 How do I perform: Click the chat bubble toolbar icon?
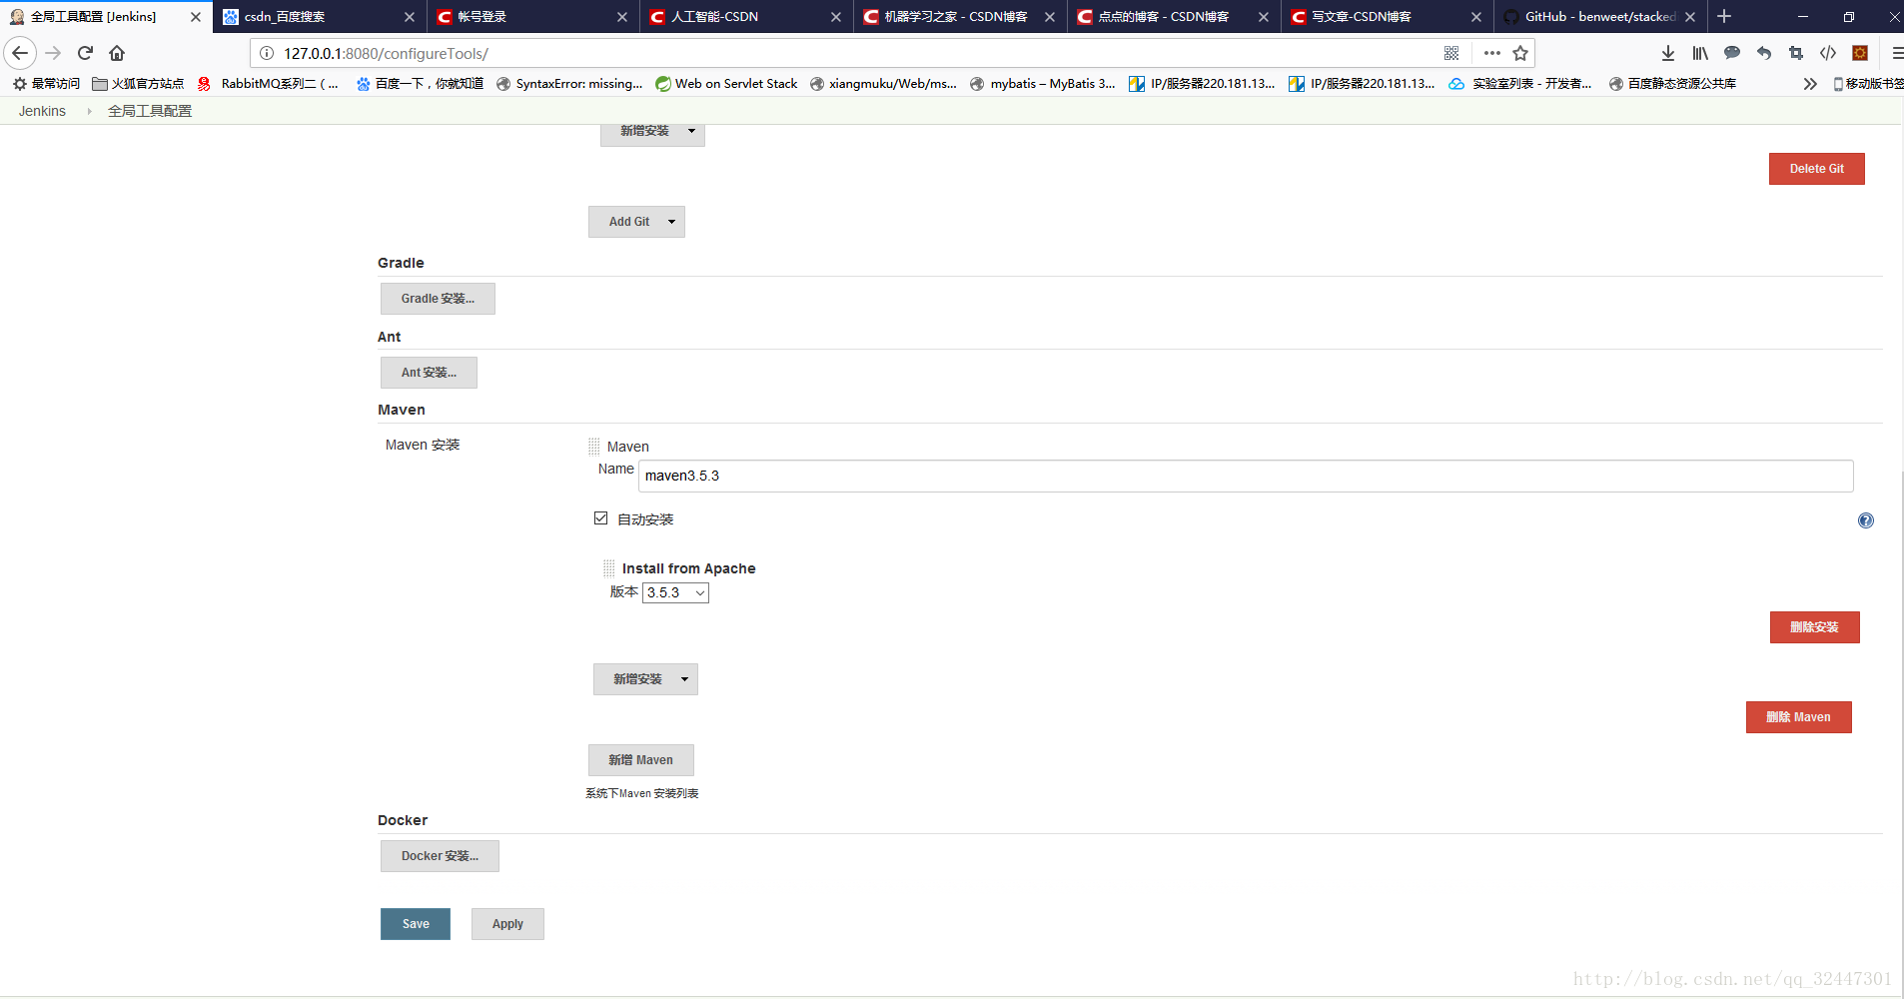coord(1732,53)
